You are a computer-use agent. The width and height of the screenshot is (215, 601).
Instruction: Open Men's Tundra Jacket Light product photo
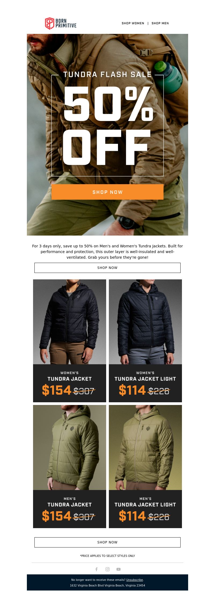(x=145, y=447)
